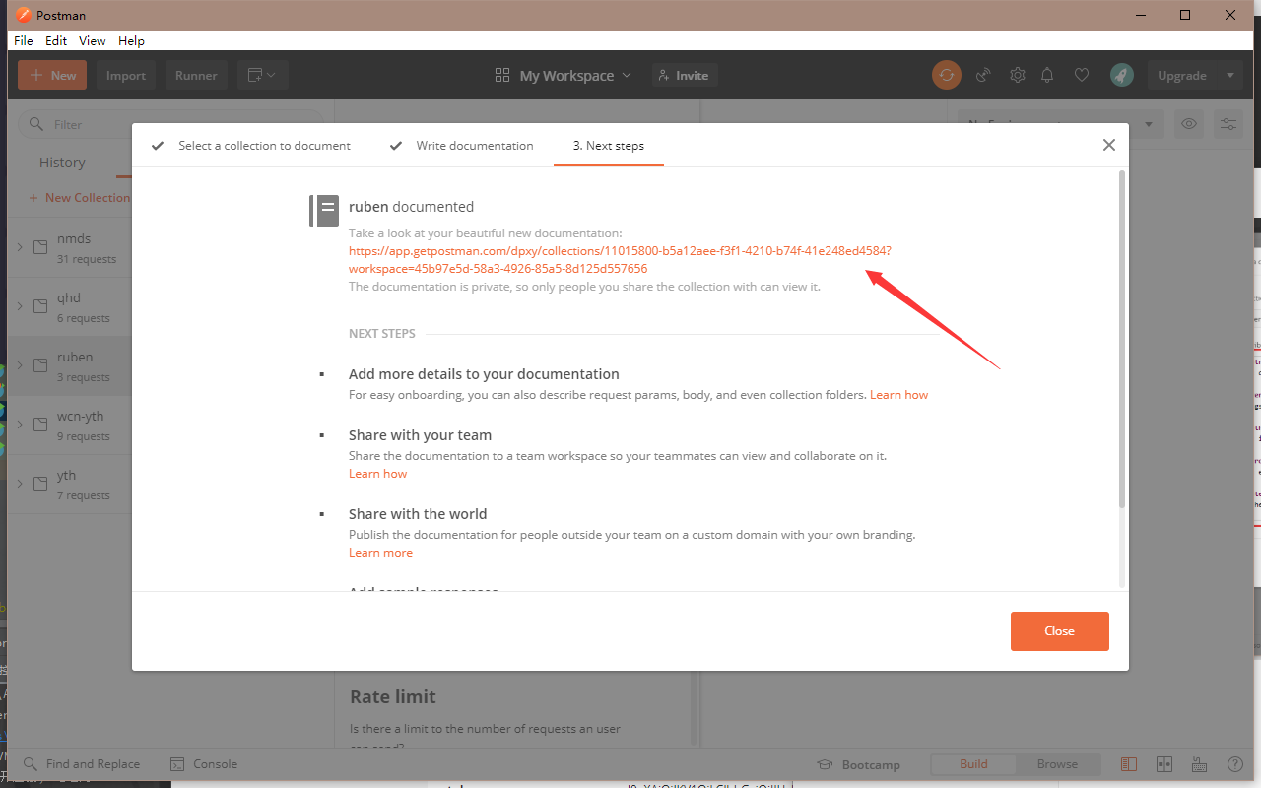The width and height of the screenshot is (1261, 788).
Task: Click Learn how under Share with your team
Action: click(x=377, y=474)
